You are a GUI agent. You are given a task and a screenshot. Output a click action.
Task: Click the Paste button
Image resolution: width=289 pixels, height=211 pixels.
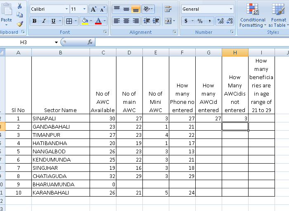pos(6,14)
